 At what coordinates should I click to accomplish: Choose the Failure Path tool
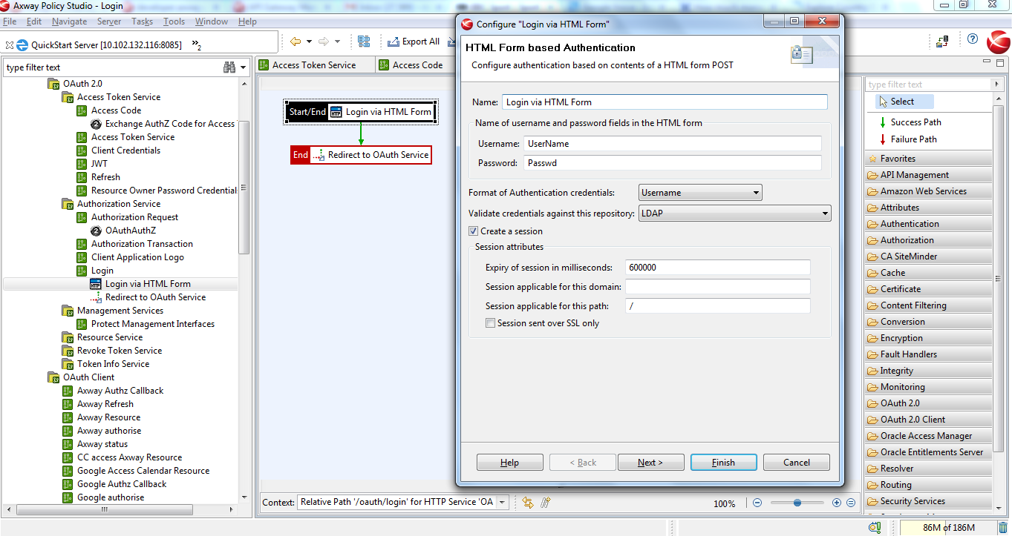point(907,139)
